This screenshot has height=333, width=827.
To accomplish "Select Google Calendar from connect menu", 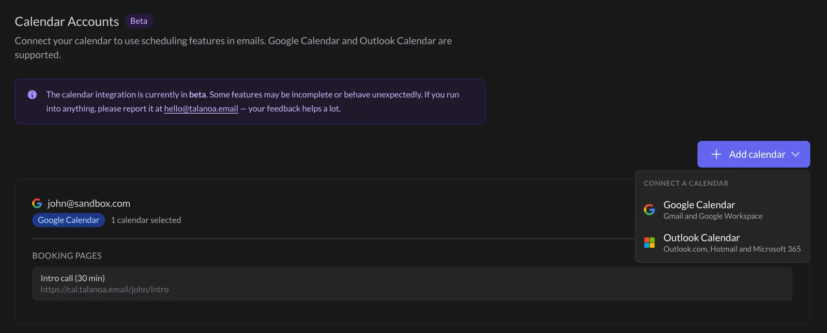I will click(x=722, y=209).
